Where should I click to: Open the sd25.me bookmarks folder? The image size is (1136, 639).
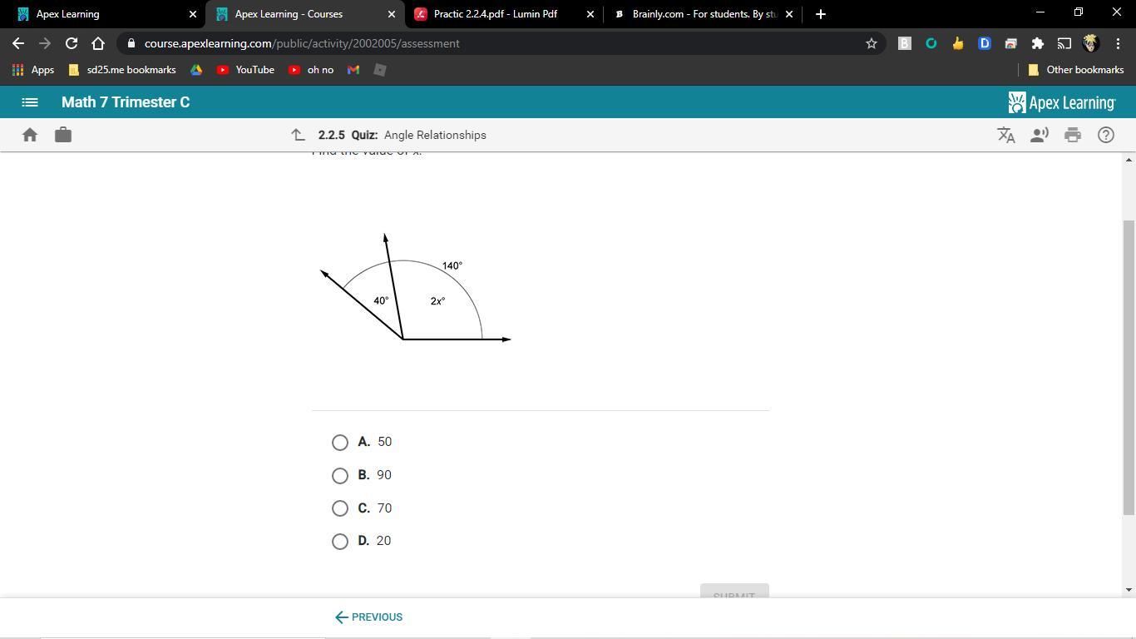pyautogui.click(x=122, y=70)
